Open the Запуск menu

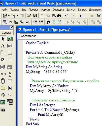(71, 10)
